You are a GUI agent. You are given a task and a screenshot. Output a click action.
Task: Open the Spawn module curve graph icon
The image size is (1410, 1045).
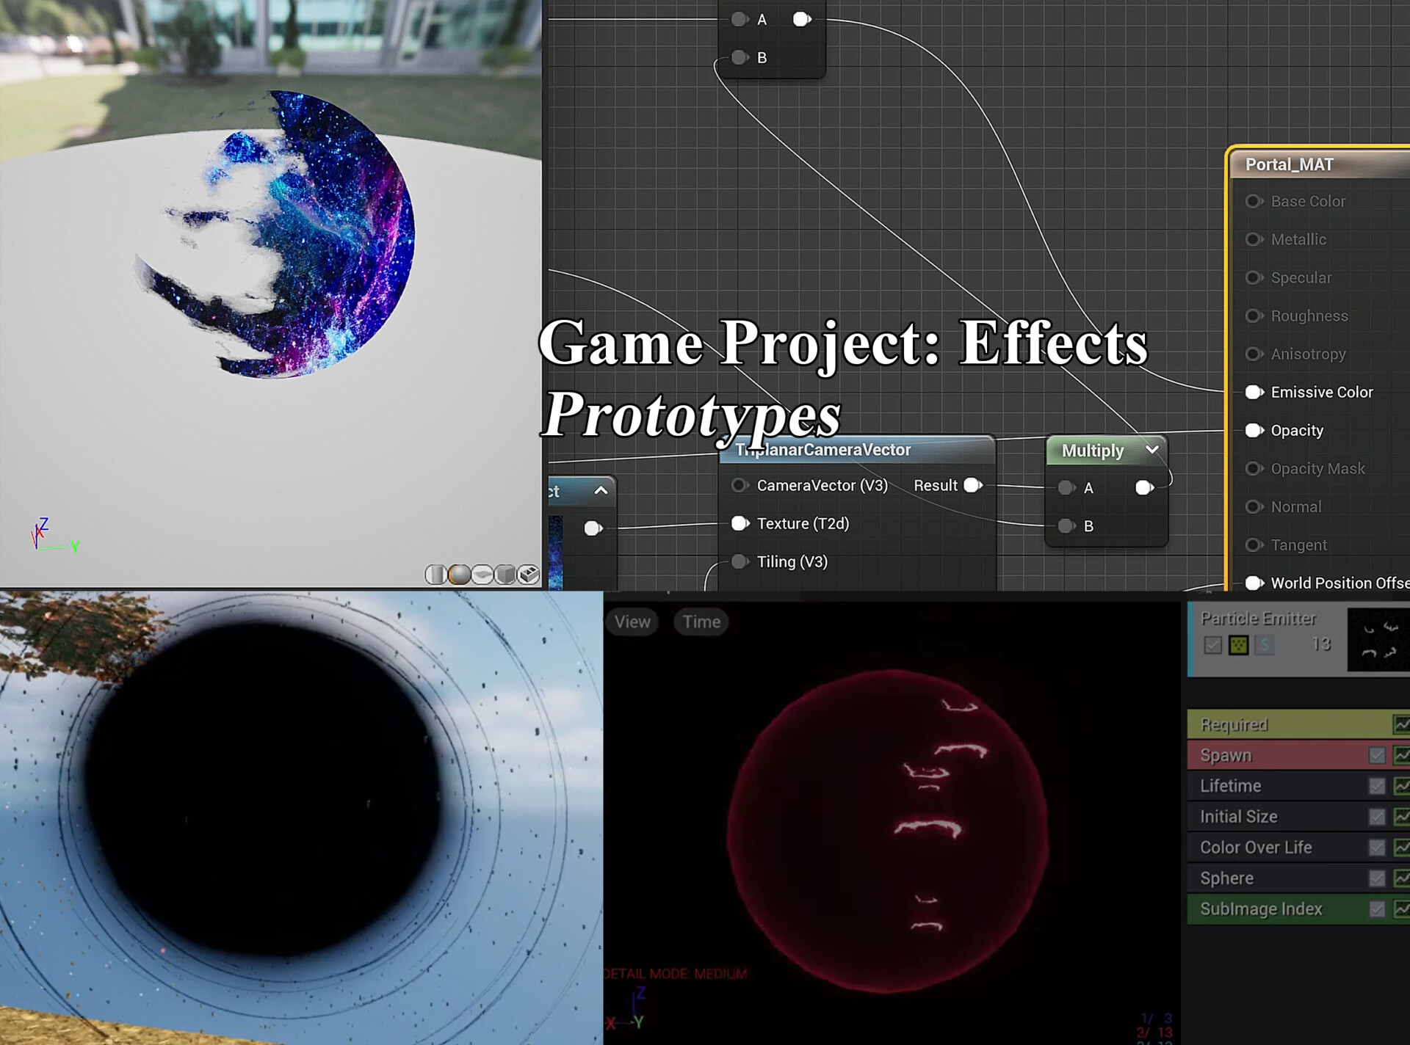pos(1401,754)
